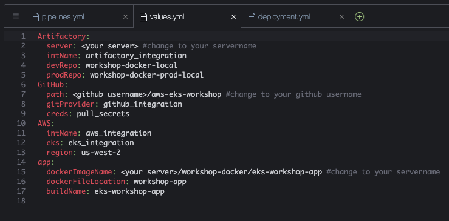The image size is (449, 221).
Task: Click line number 18 in the gutter
Action: coord(21,201)
